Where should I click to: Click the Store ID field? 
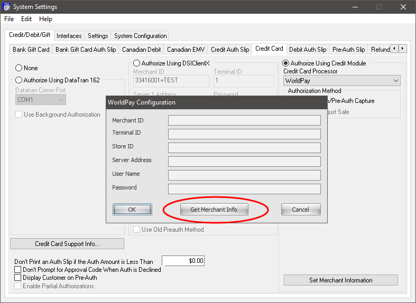coord(244,148)
